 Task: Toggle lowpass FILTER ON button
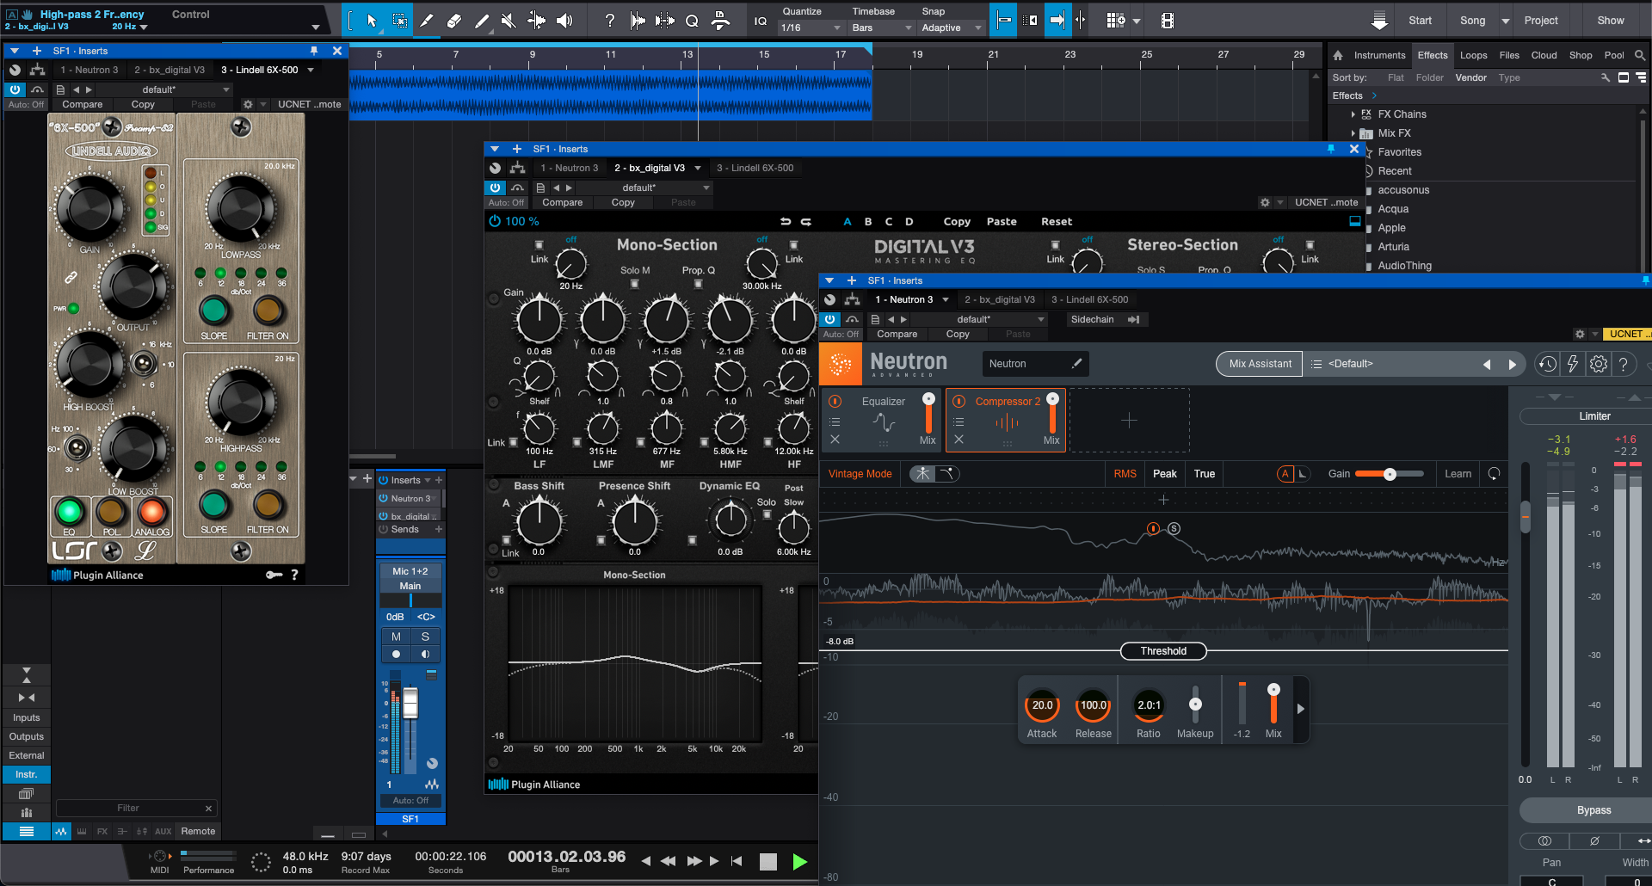click(x=268, y=311)
